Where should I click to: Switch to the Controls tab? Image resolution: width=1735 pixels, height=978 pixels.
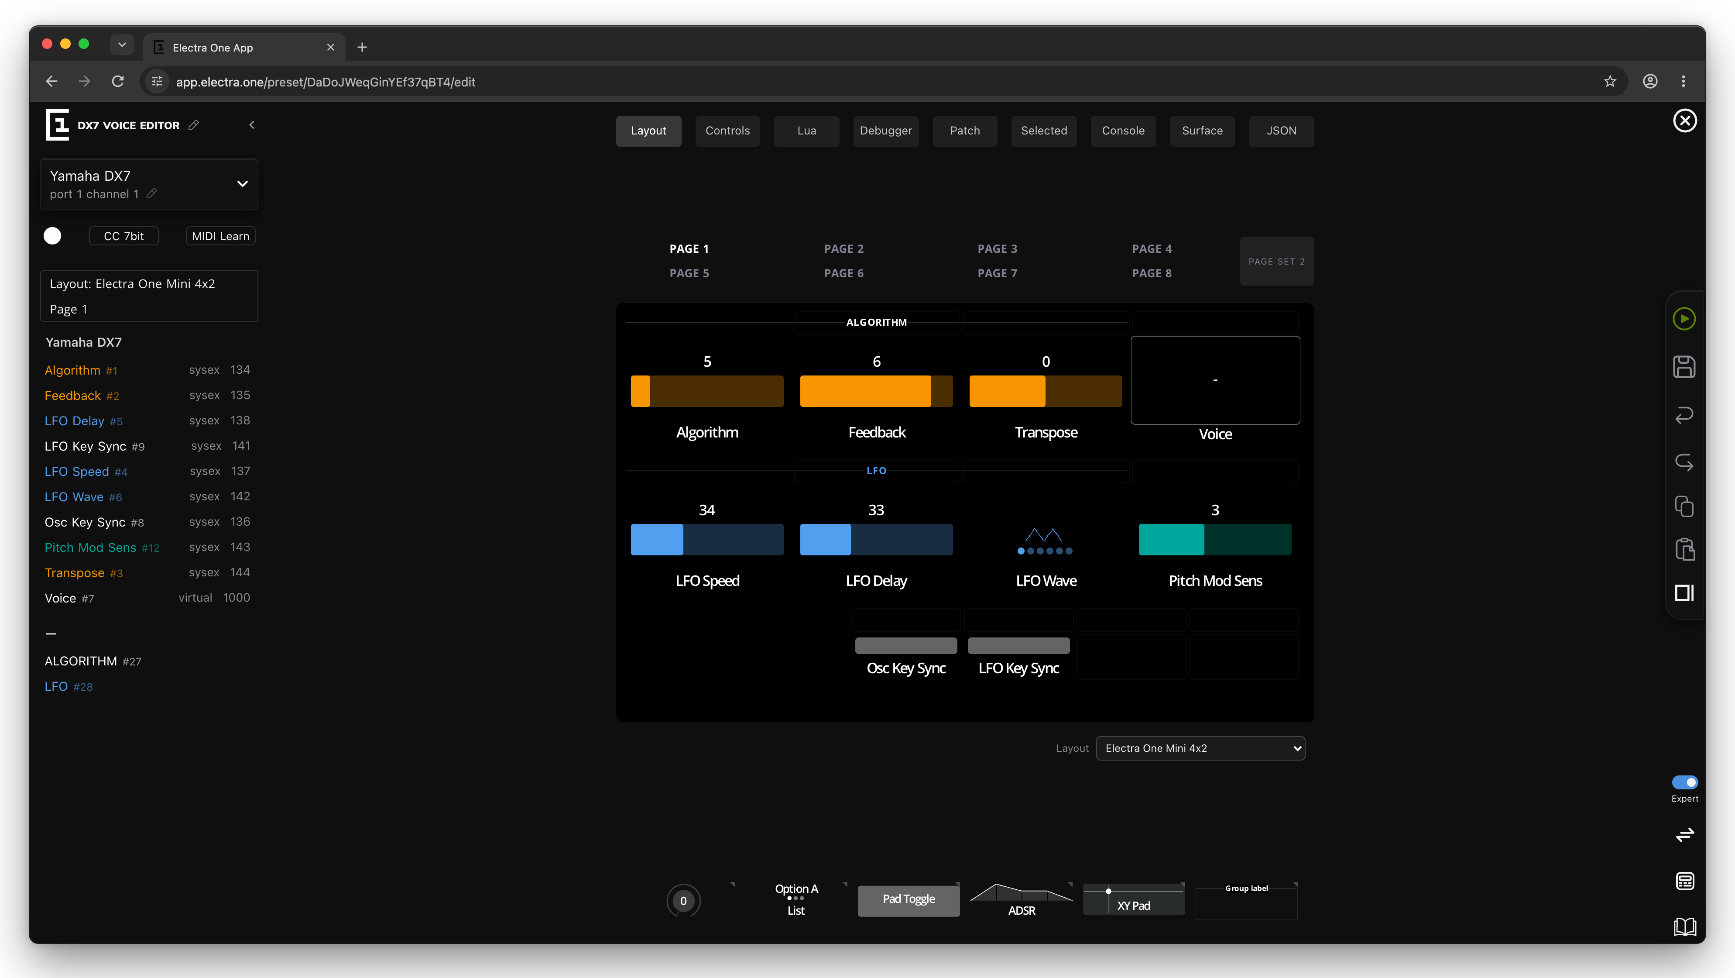point(727,131)
